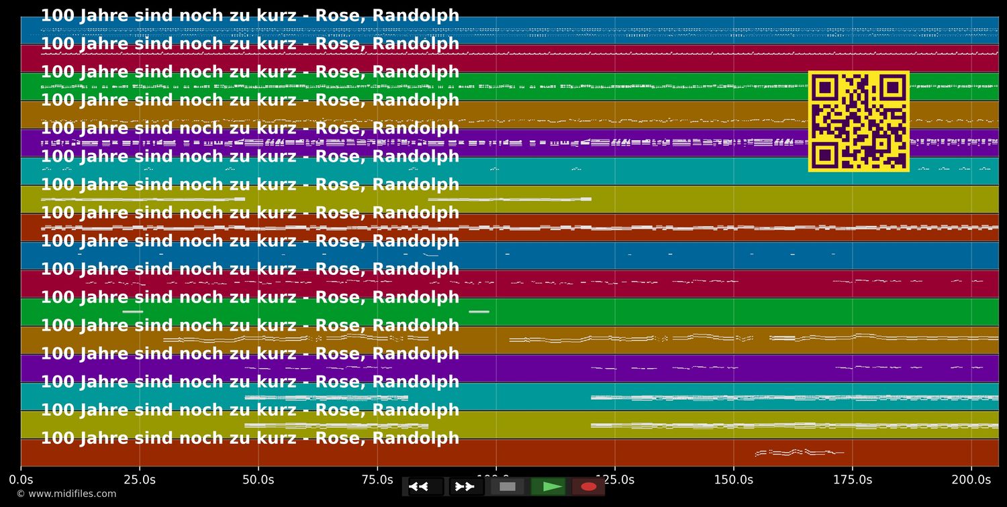Screen dimensions: 1007x507
Task: Click the 175.0s timeline label
Action: click(853, 480)
